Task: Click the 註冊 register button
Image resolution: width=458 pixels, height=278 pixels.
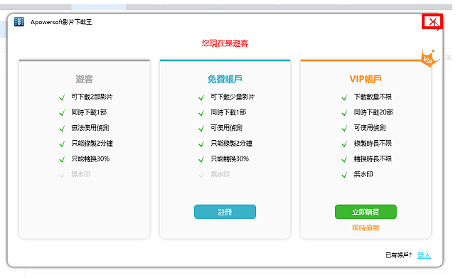Action: pos(225,212)
